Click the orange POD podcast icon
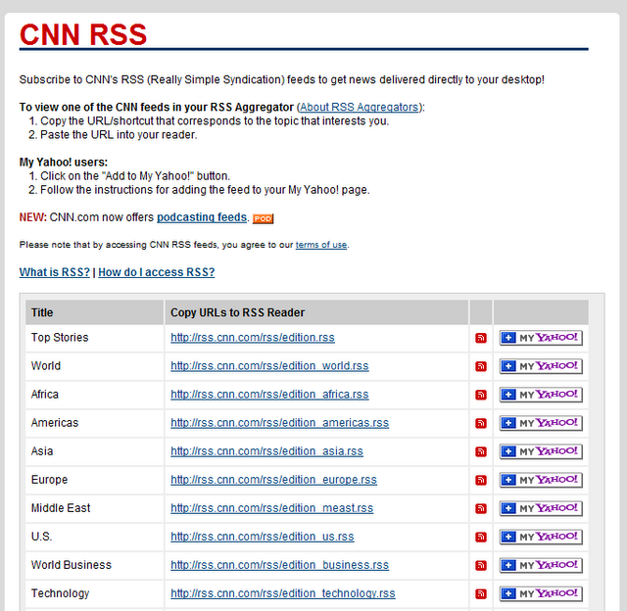This screenshot has height=611, width=627. coord(263,218)
